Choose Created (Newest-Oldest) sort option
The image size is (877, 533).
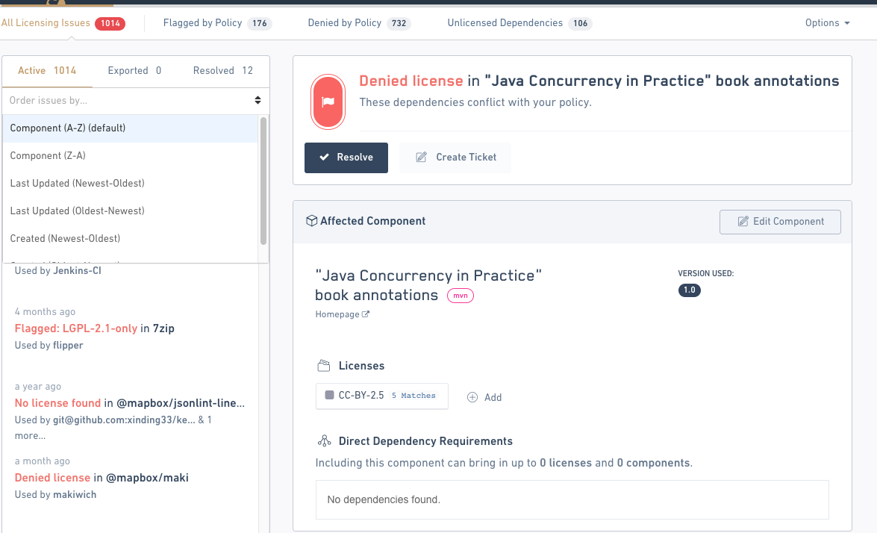coord(131,238)
